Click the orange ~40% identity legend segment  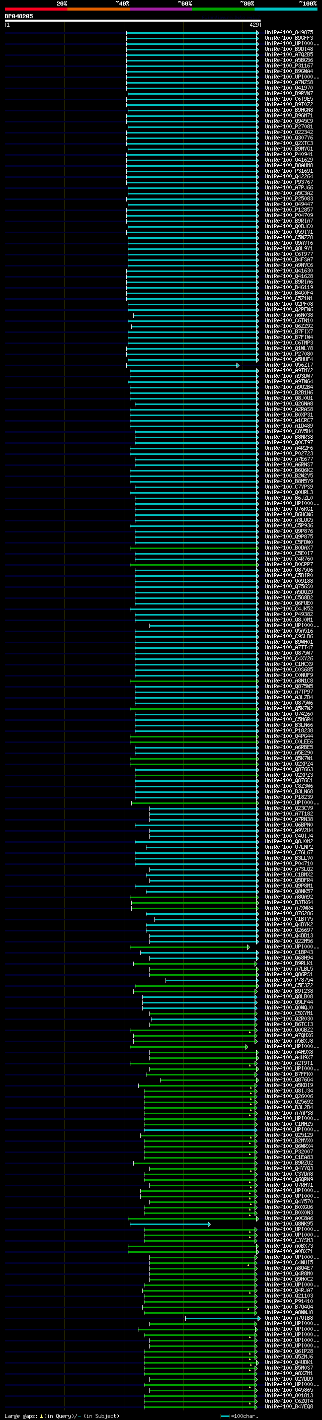(x=99, y=9)
